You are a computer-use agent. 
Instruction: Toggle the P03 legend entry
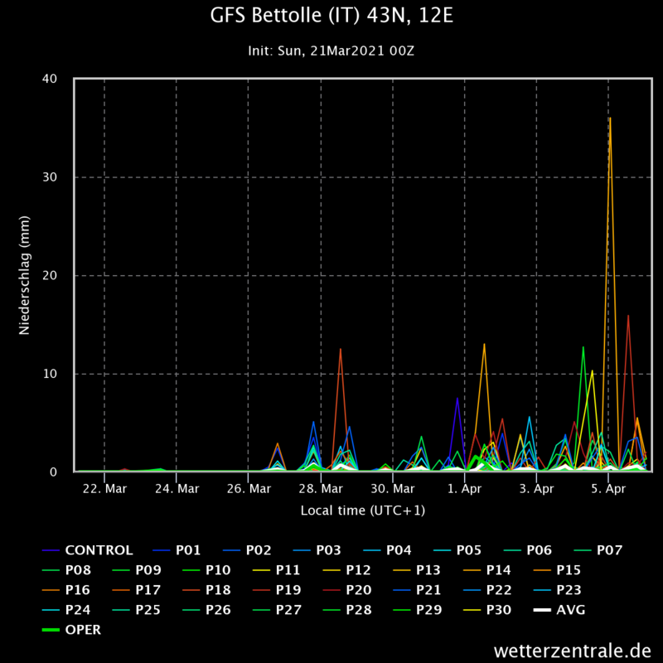(x=317, y=550)
